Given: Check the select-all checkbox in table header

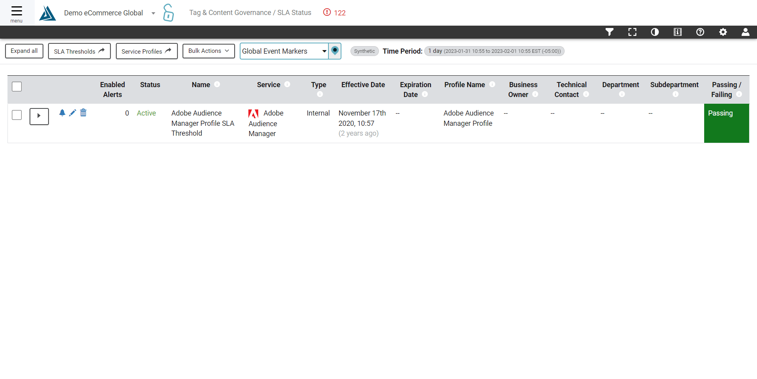Looking at the screenshot, I should pos(17,86).
